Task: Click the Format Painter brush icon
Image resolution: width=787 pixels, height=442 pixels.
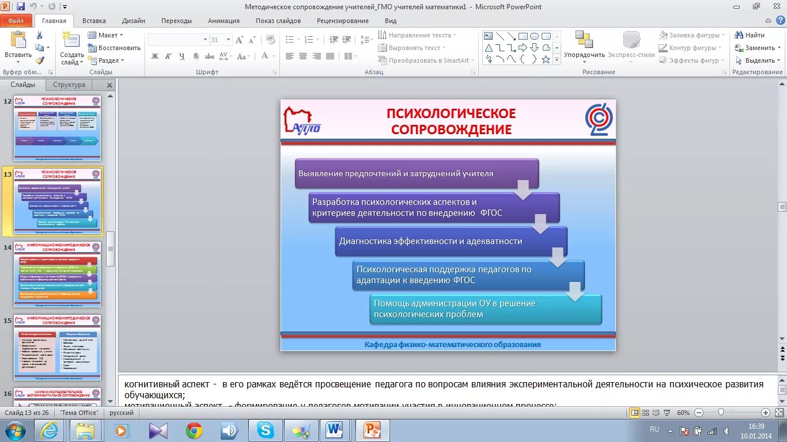Action: tap(40, 60)
